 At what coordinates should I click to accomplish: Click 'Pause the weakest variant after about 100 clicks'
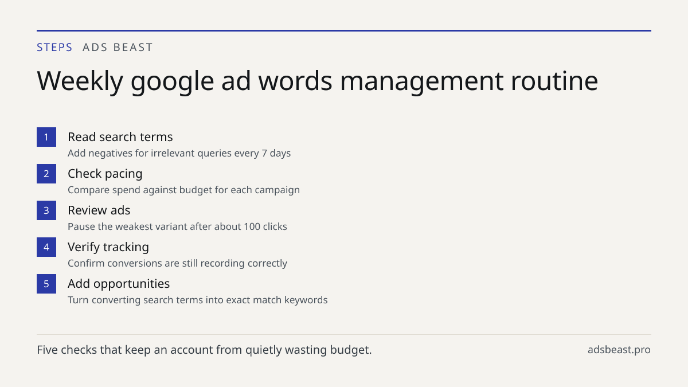(177, 227)
